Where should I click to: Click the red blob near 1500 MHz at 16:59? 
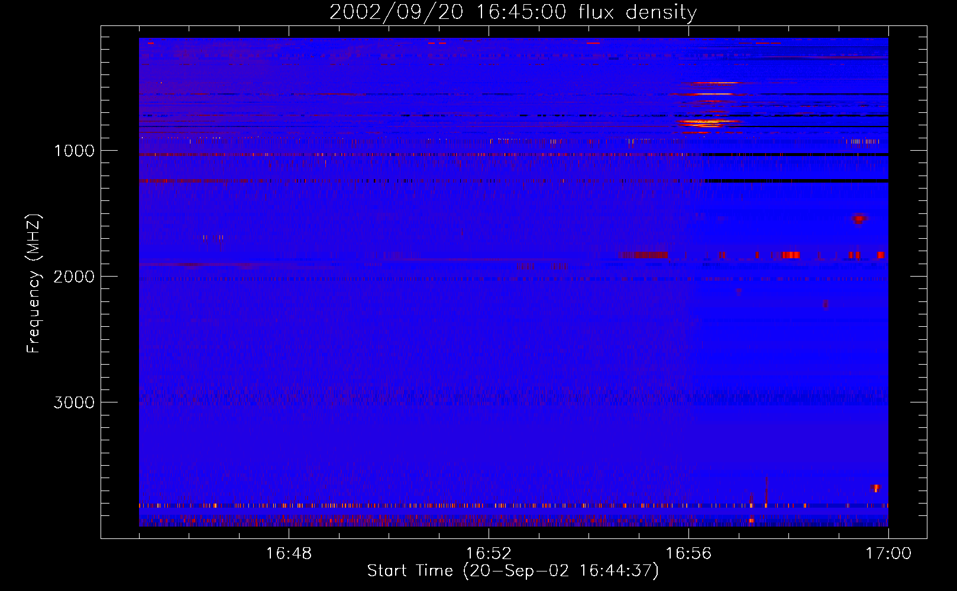(x=859, y=219)
